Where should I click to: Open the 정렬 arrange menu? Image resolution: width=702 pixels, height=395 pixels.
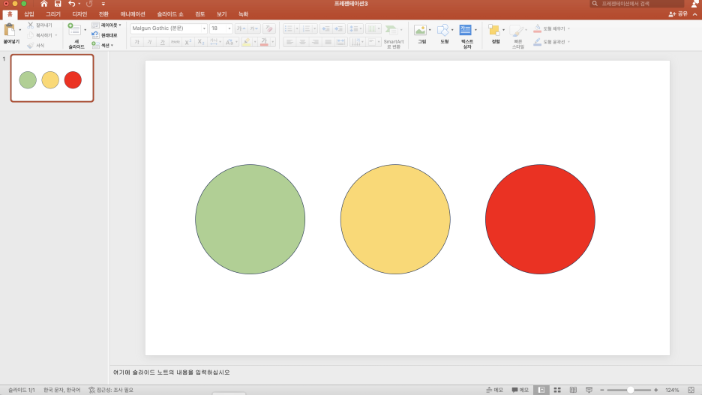click(x=495, y=35)
